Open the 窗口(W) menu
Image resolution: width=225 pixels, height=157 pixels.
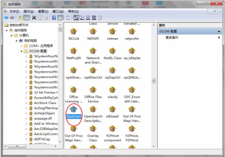(x=58, y=11)
